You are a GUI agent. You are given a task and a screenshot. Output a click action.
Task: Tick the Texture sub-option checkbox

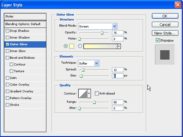(x=11, y=71)
